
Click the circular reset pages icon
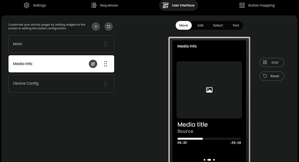coord(108,26)
